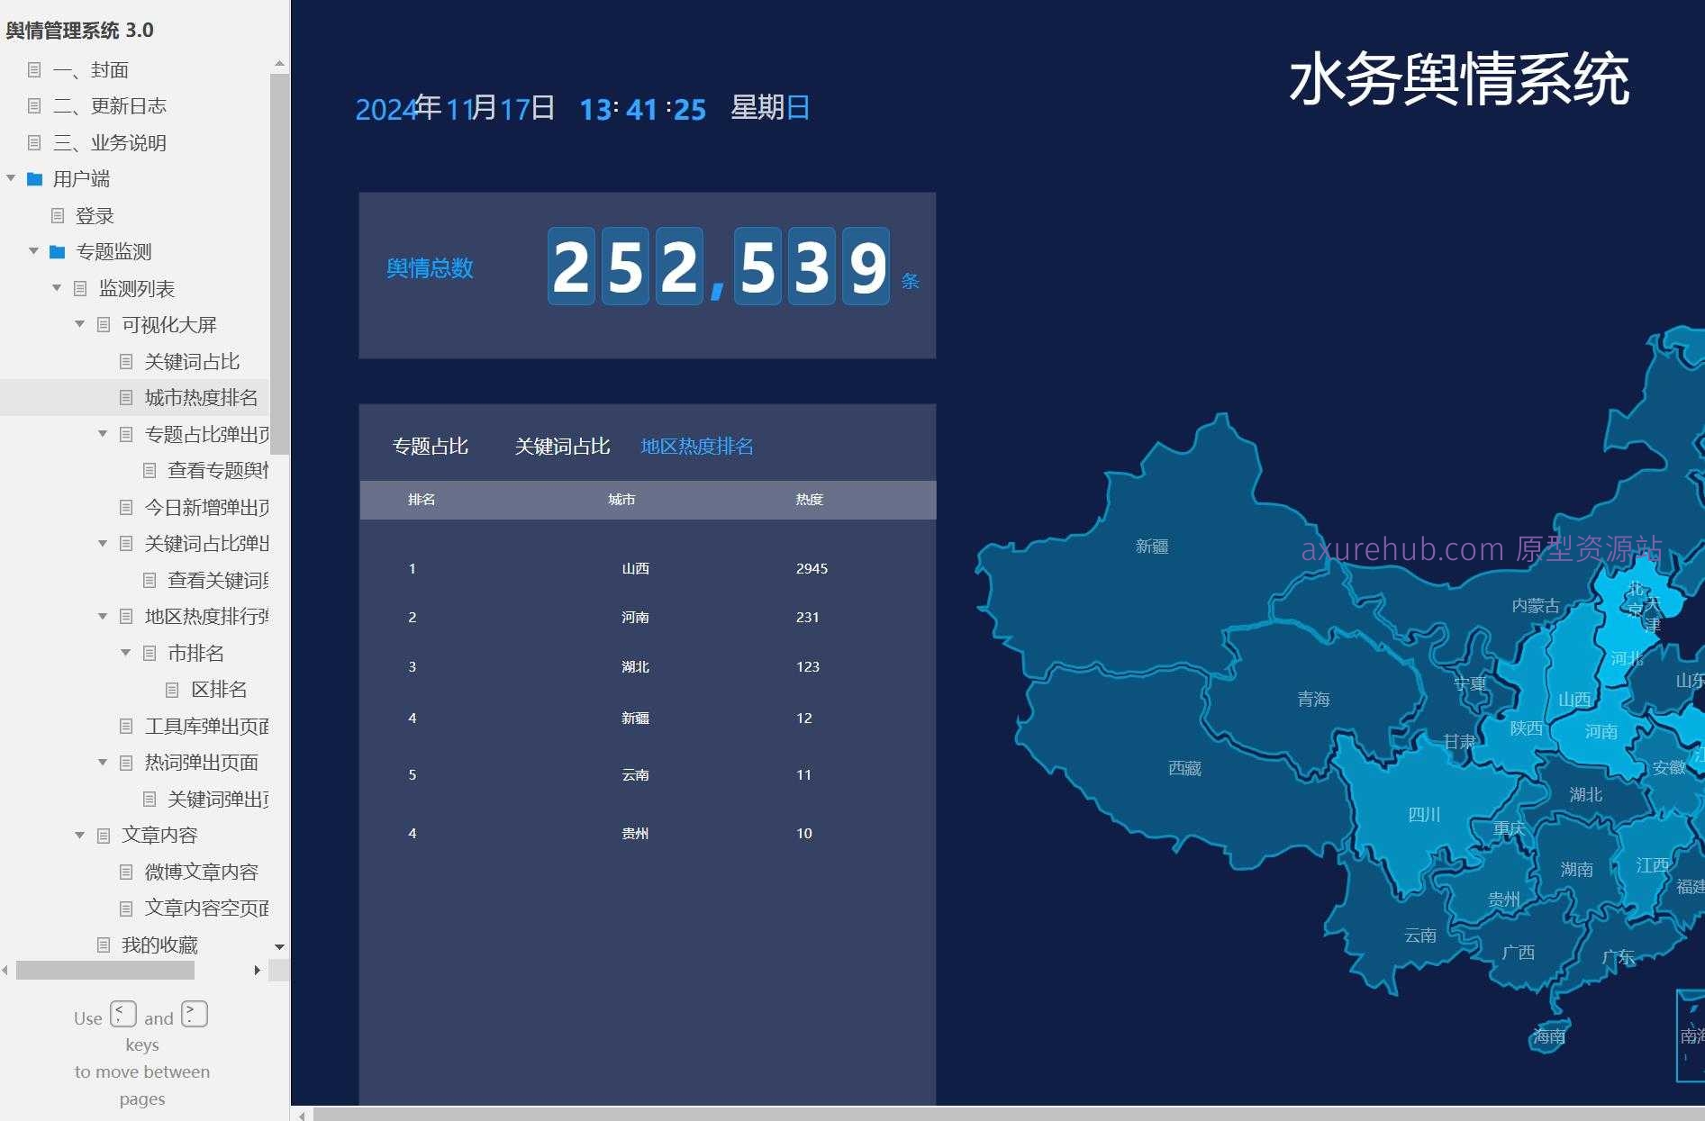
Task: Collapse the 用户端 folder tree arrow
Action: pos(11,178)
